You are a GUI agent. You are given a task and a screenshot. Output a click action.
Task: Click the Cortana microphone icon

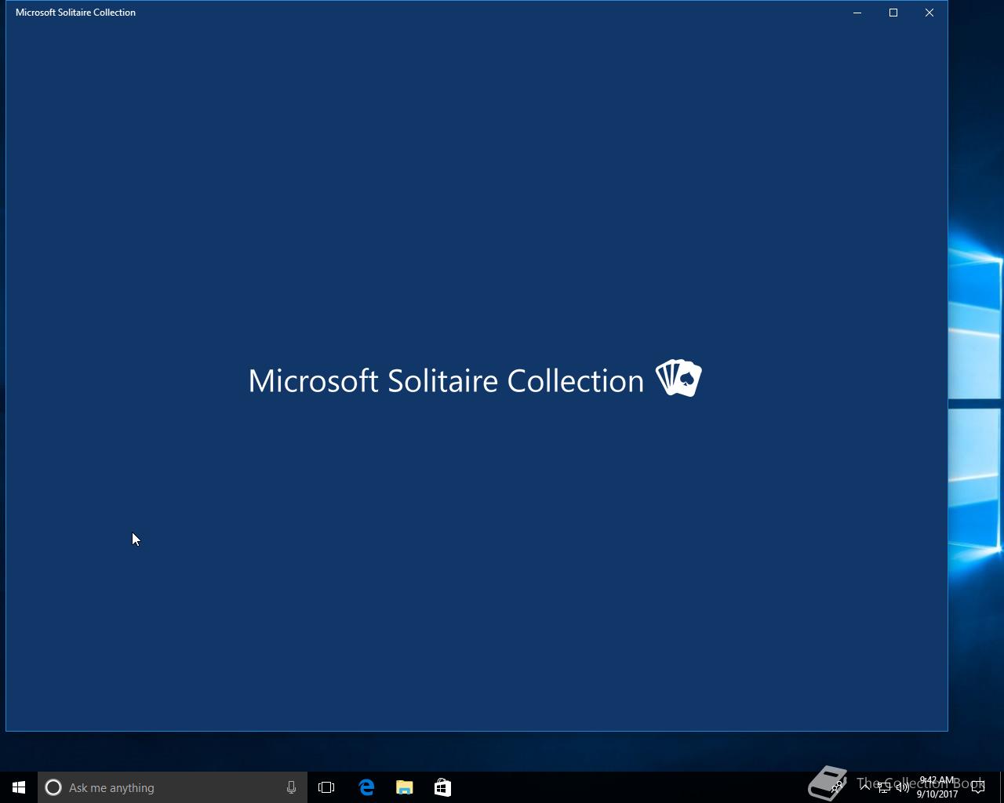coord(291,787)
